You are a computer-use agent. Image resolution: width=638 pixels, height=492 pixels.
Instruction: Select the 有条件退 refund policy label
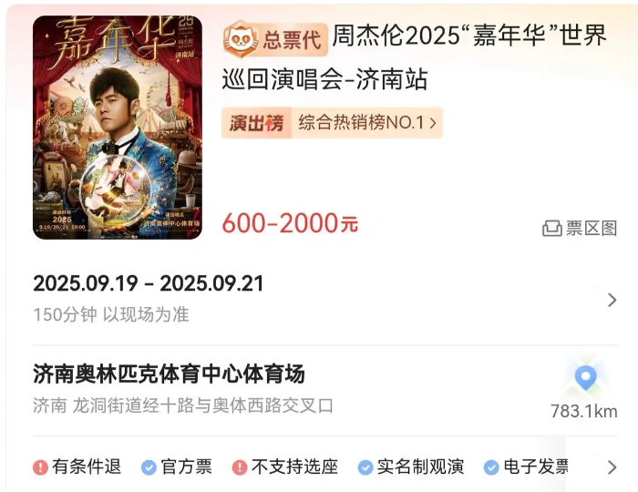[x=87, y=466]
